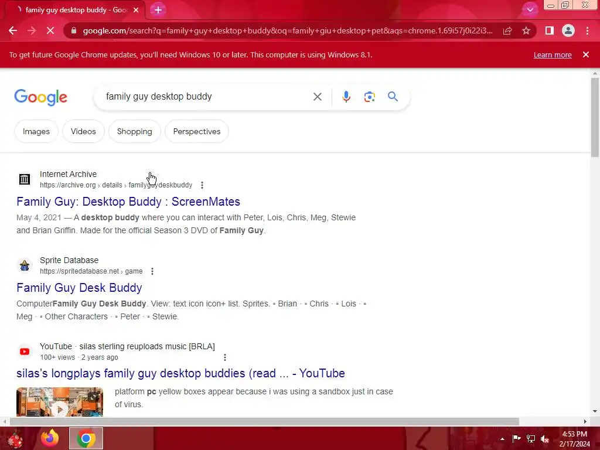Screen dimensions: 600x450
Task: Open More options for YouTube result
Action: tap(225, 357)
